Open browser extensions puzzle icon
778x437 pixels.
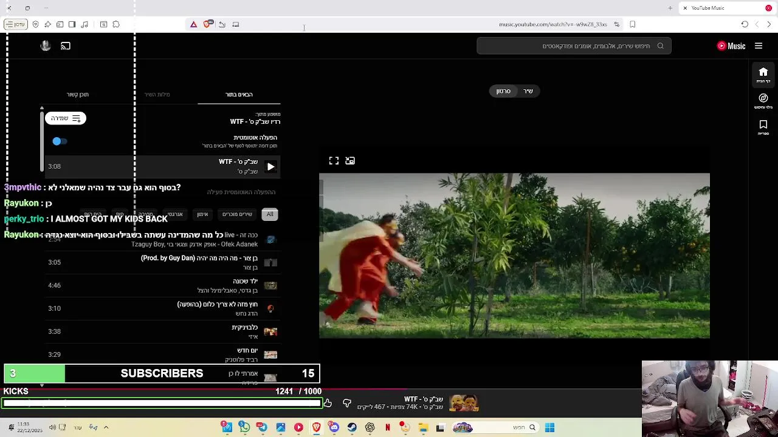116,24
